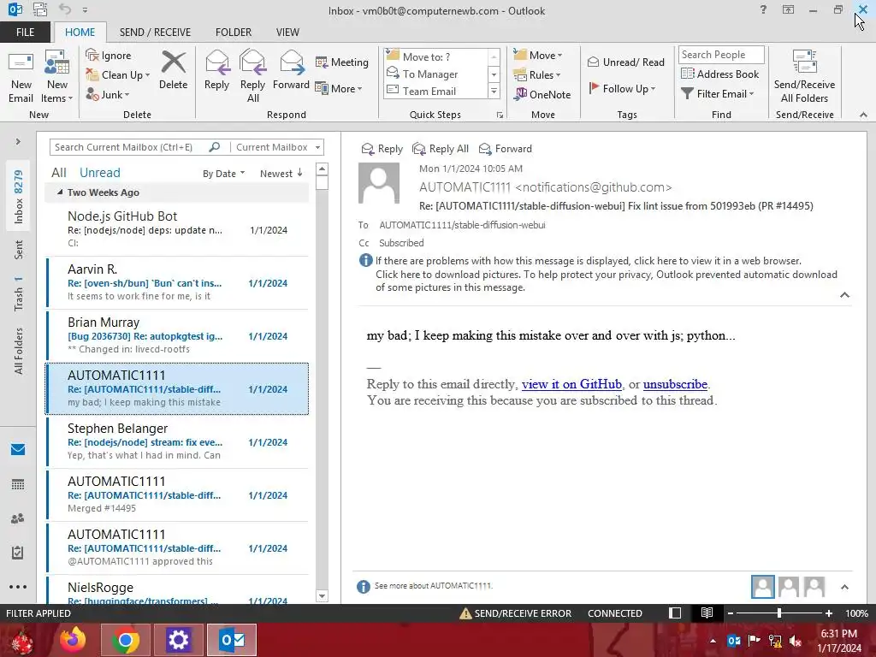Open the Merged #14495 email
This screenshot has height=657, width=876.
[176, 494]
